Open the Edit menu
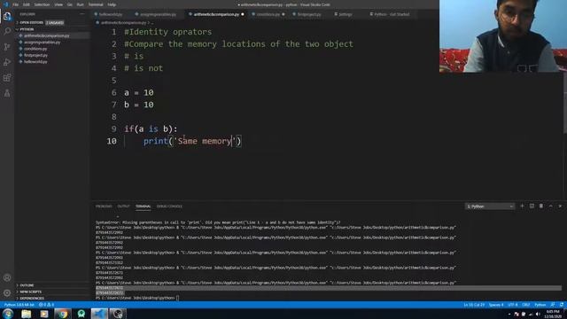The image size is (567, 319). tap(26, 4)
